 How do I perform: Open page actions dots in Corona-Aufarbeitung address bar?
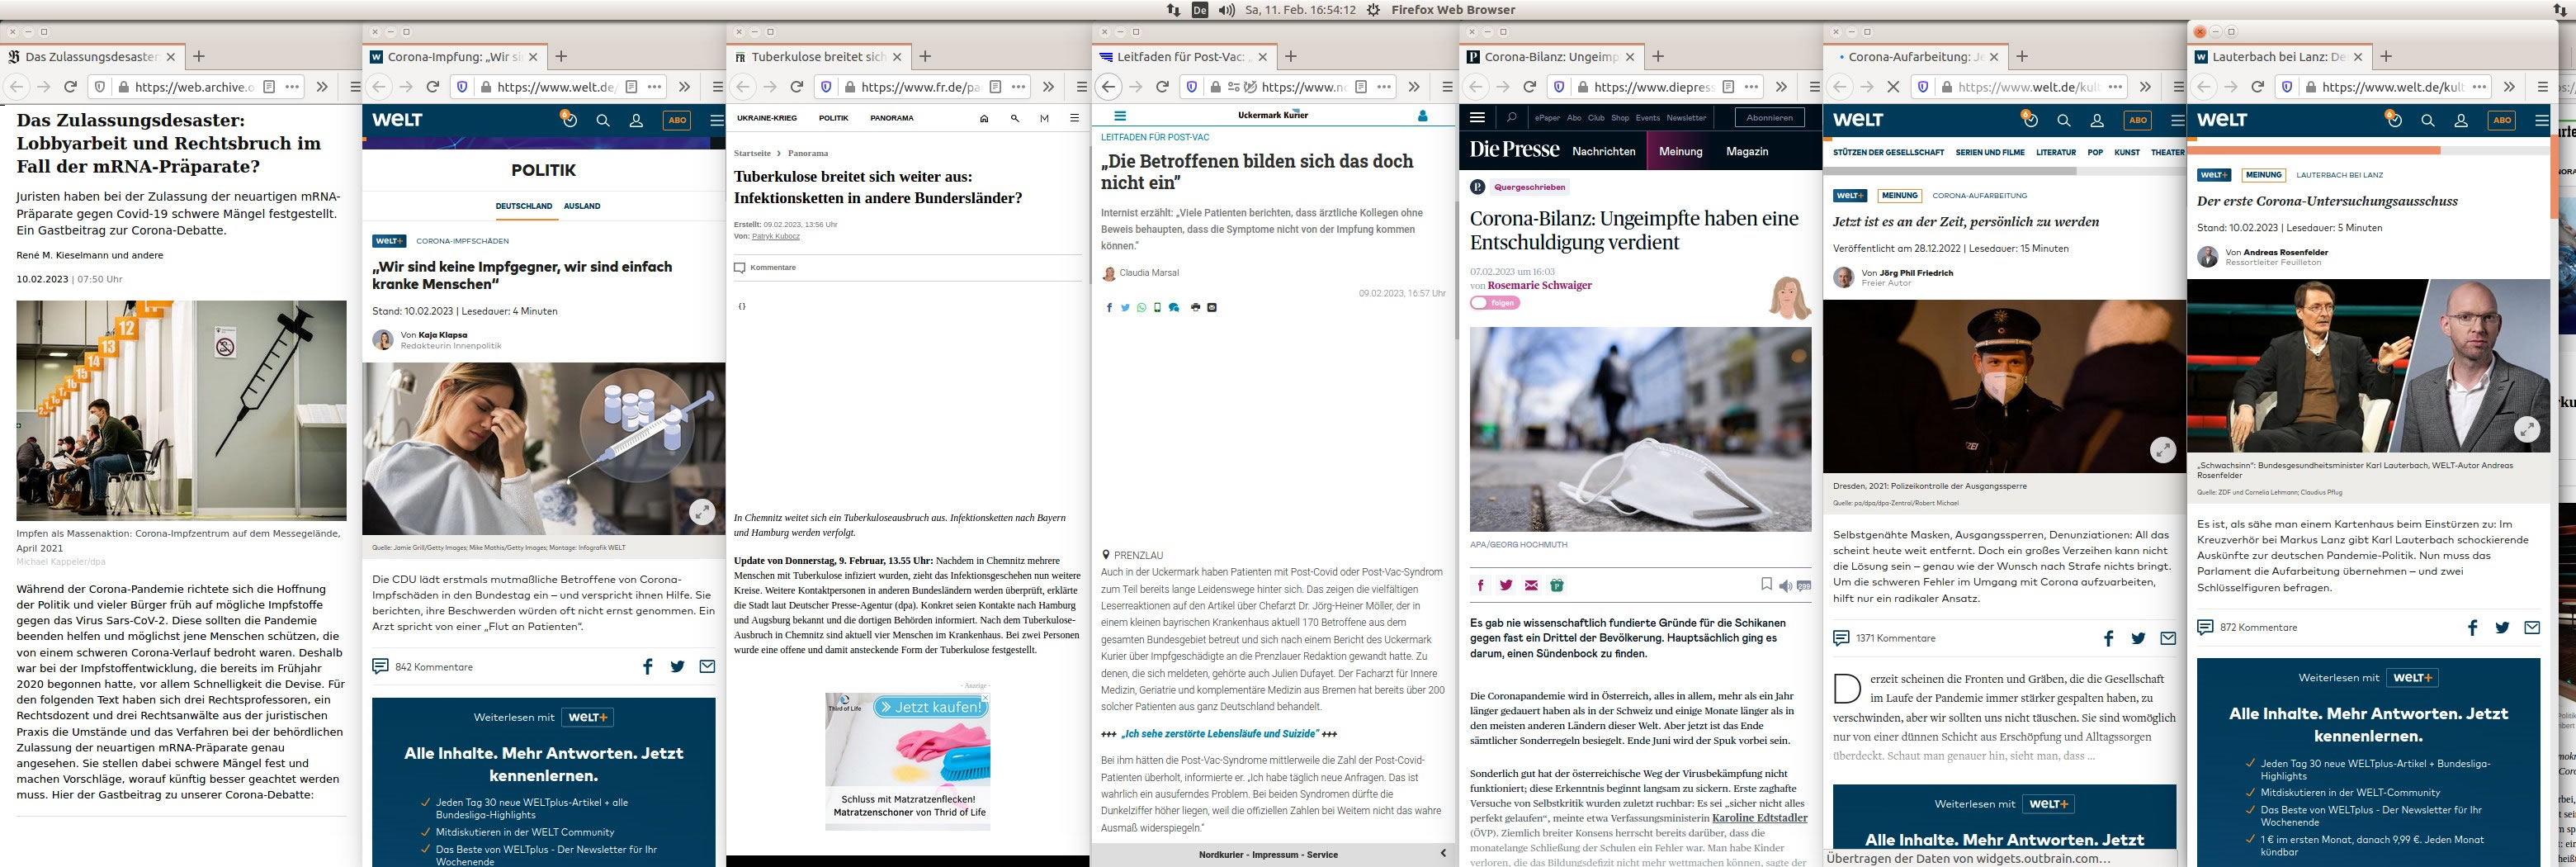[2115, 87]
